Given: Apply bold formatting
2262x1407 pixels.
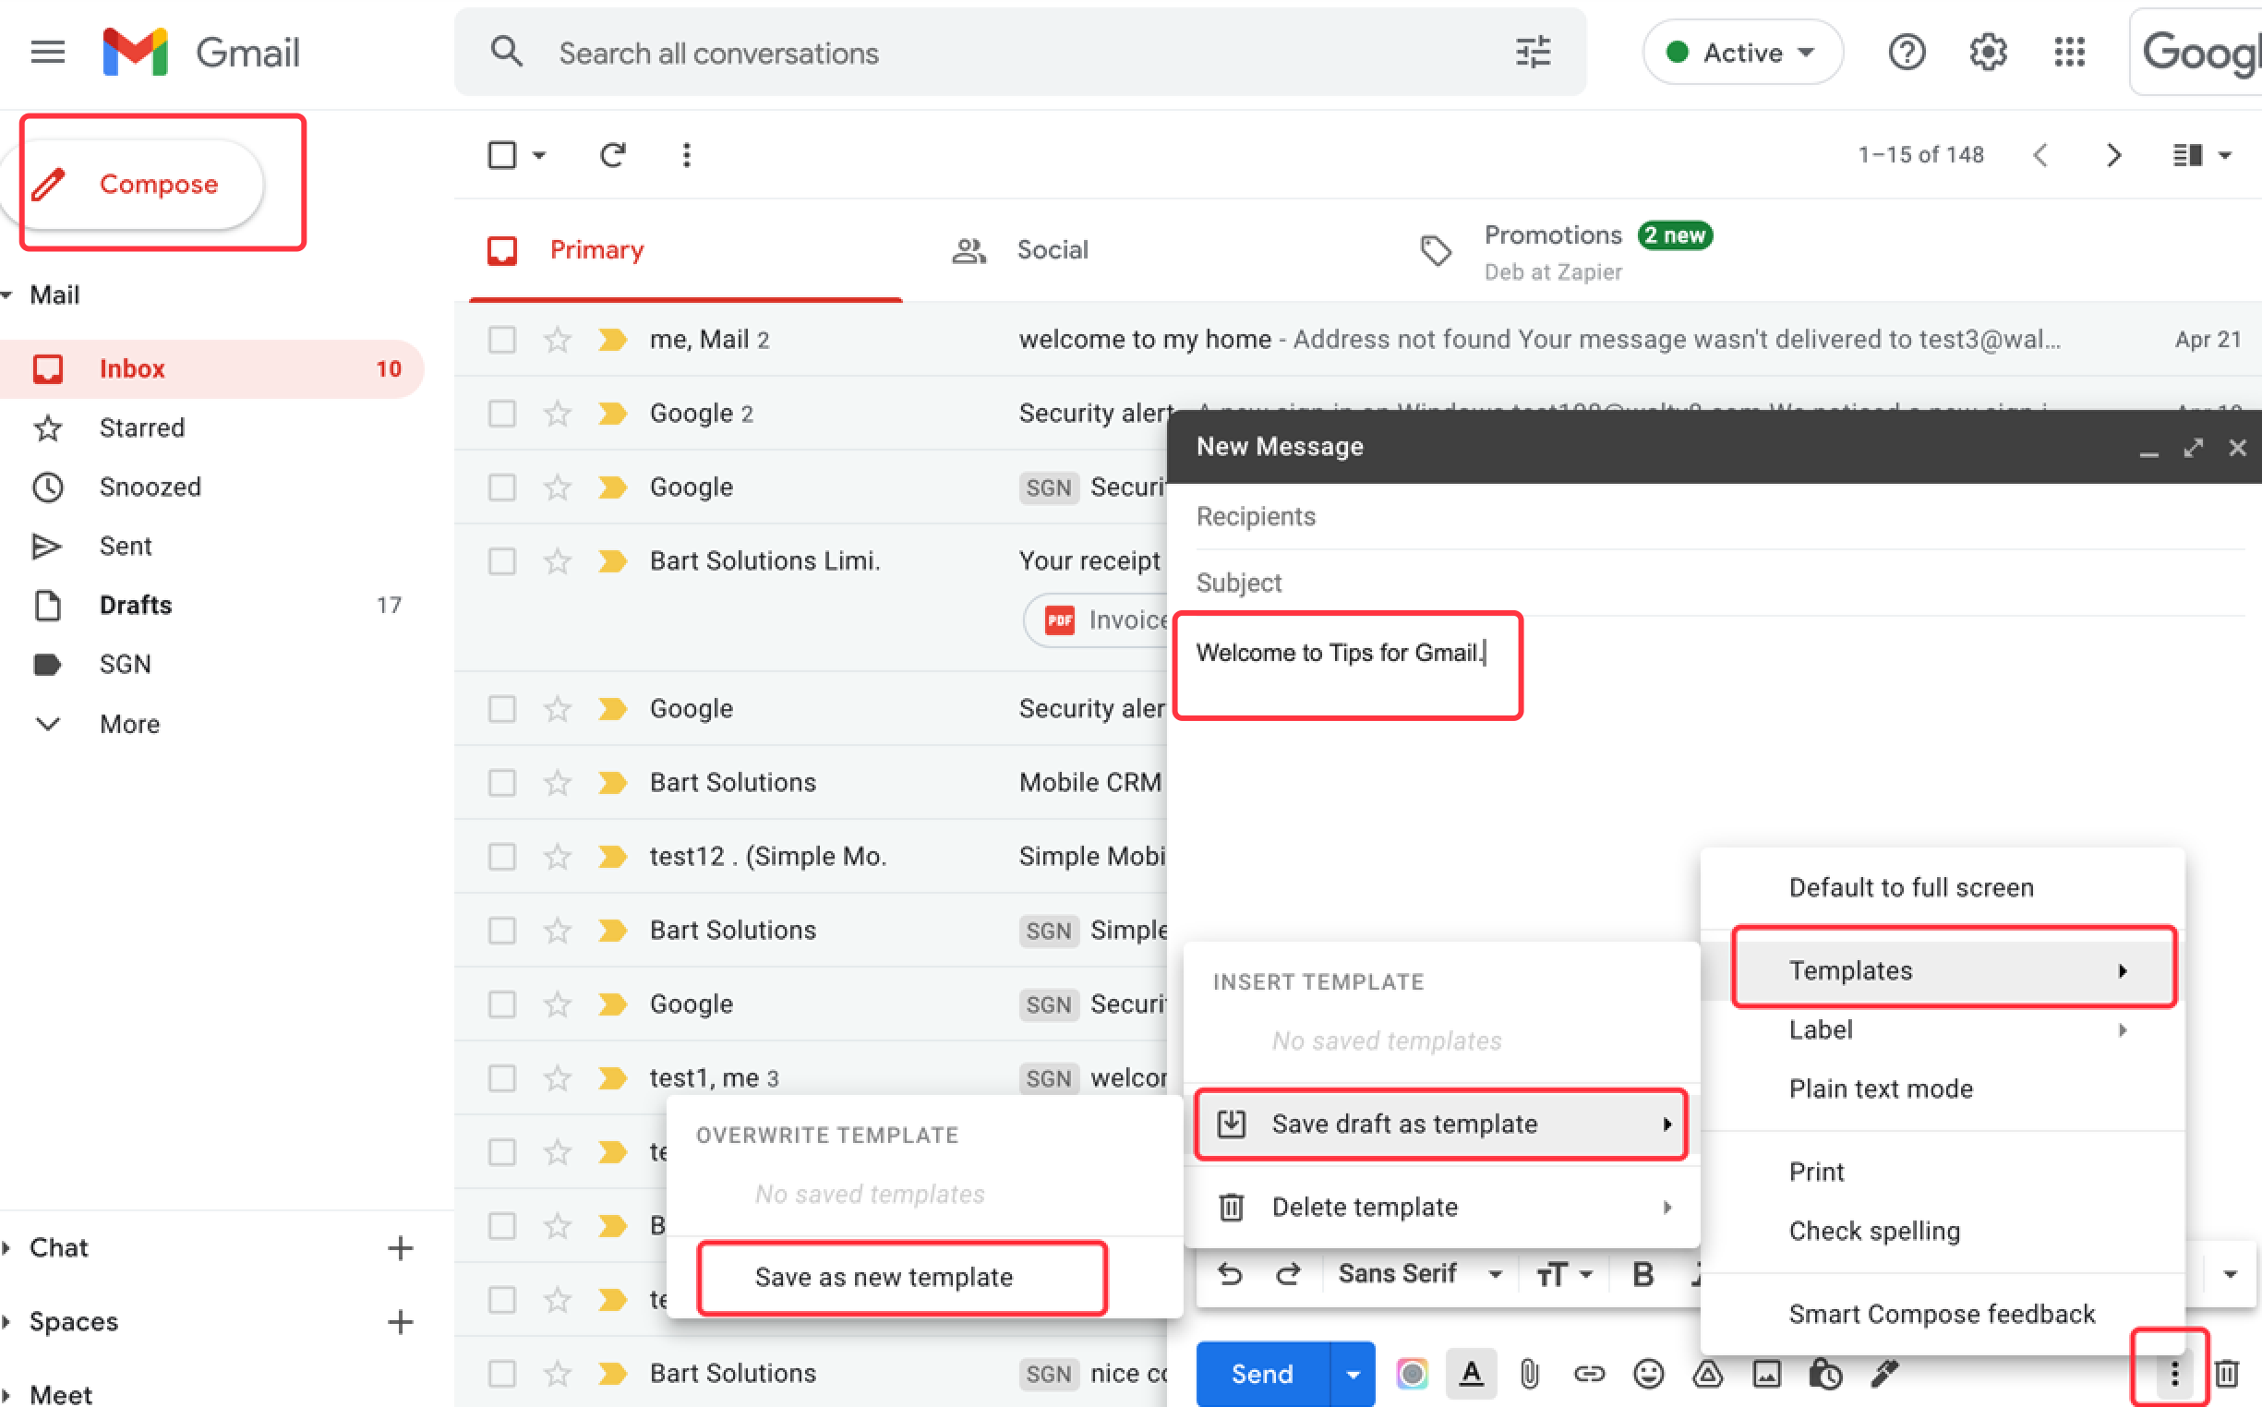Looking at the screenshot, I should [1643, 1273].
